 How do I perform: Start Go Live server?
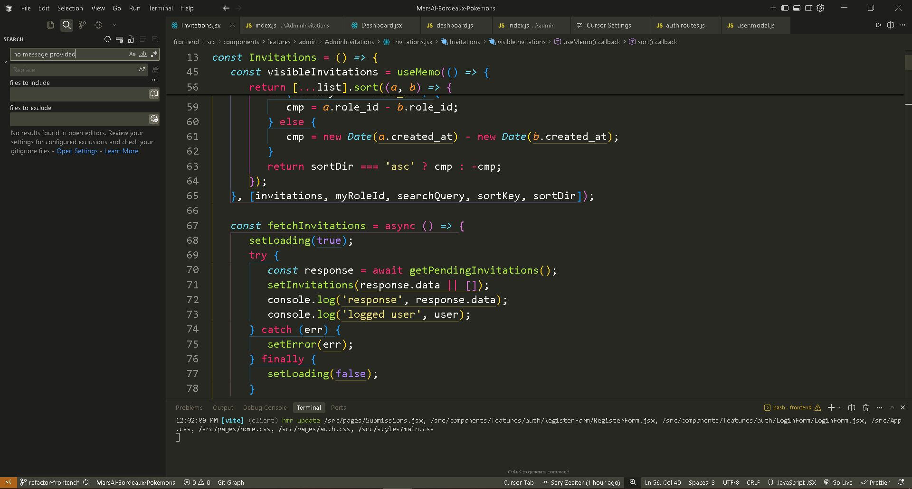tap(838, 482)
